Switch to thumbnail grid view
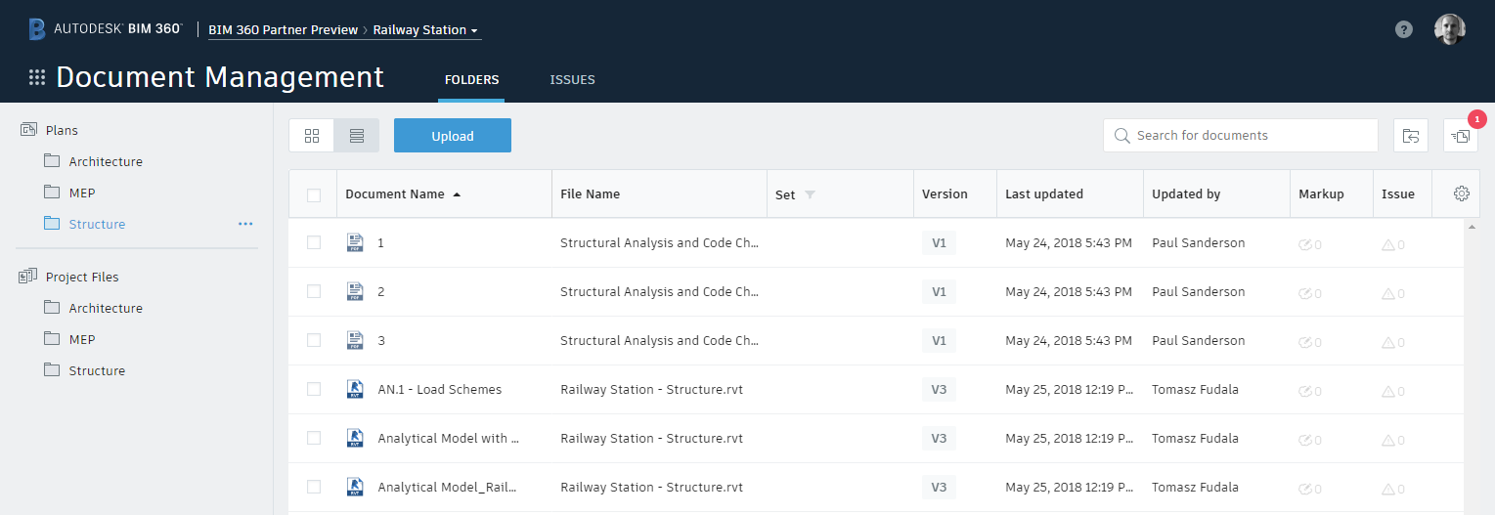 (x=312, y=136)
